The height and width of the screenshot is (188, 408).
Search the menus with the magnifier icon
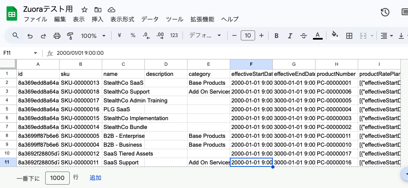[16, 35]
